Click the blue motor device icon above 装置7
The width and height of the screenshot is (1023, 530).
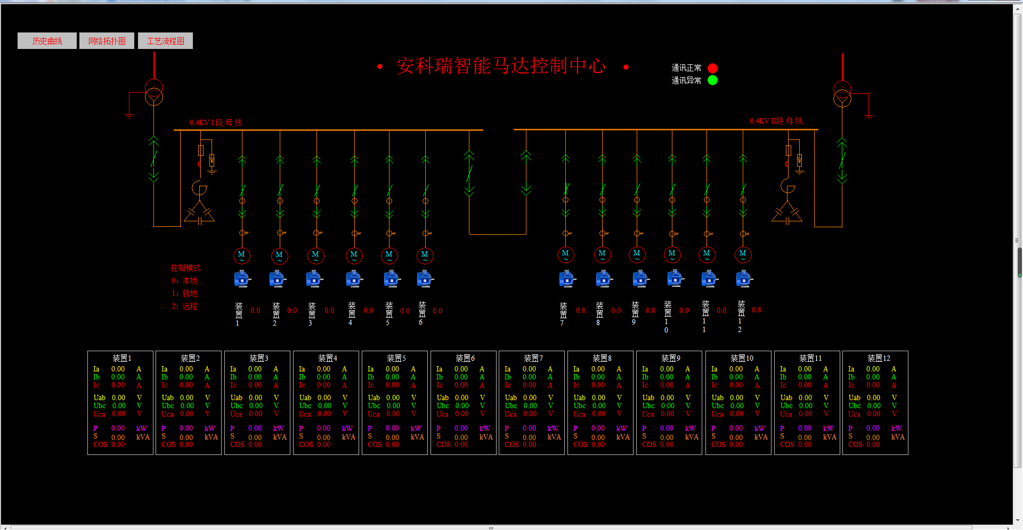(567, 279)
